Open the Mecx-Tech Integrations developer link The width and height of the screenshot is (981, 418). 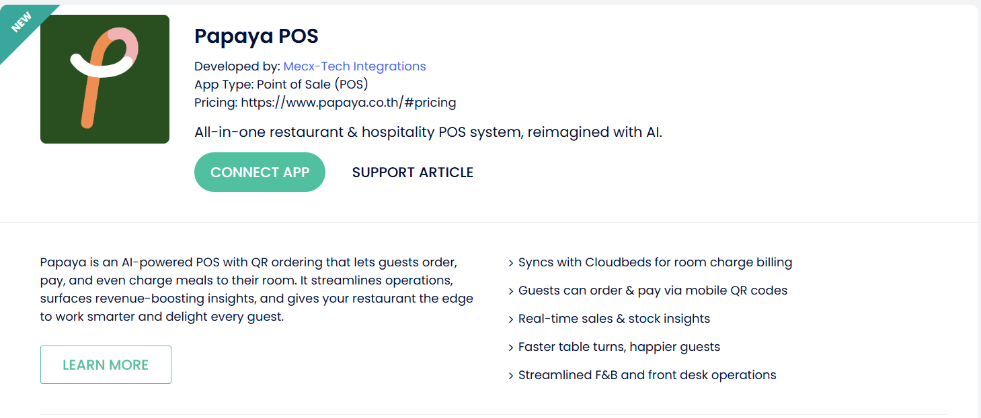point(354,66)
